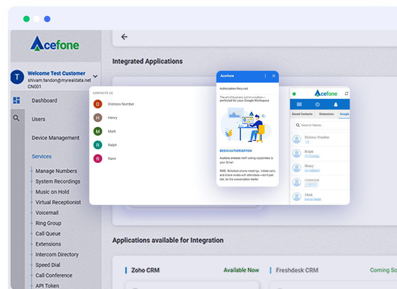Click the Freshdesk CRM integration card title
Viewport: 397px width, 289px height.
pyautogui.click(x=297, y=270)
